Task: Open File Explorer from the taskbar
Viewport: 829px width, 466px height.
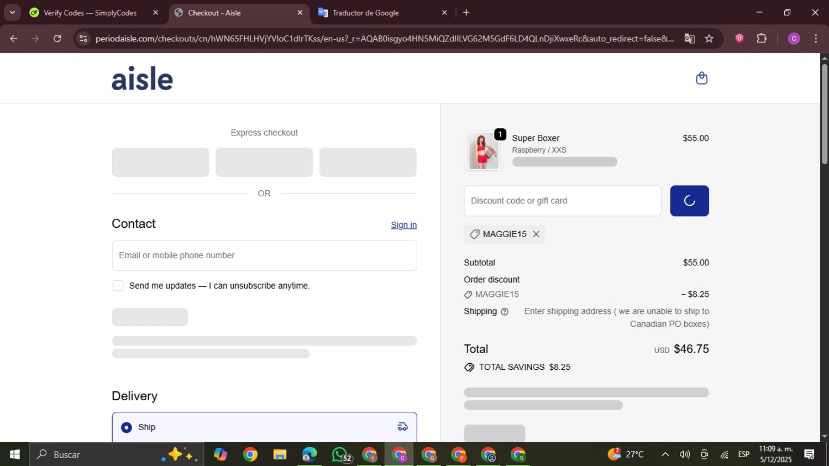Action: click(280, 454)
